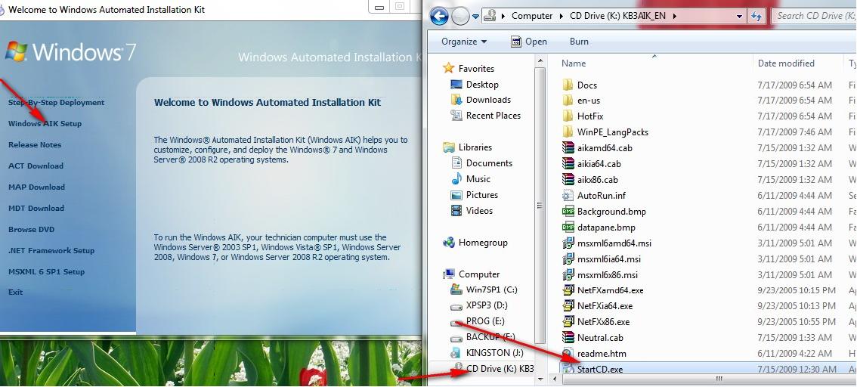Select aikx86.cab archive icon
Image resolution: width=857 pixels, height=387 pixels.
pyautogui.click(x=568, y=180)
